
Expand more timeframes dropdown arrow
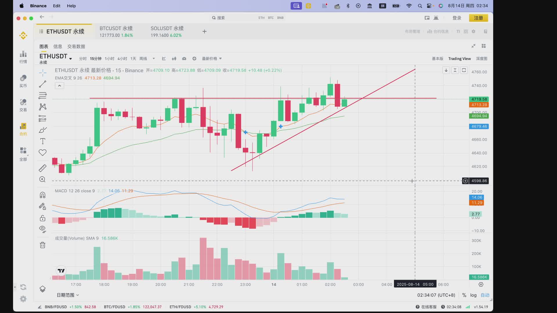pos(154,59)
